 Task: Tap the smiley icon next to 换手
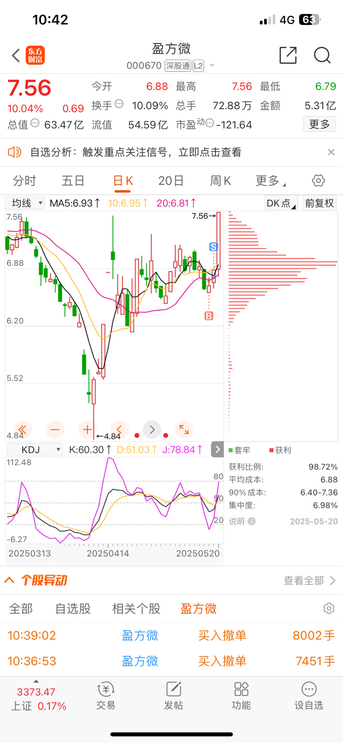pos(119,104)
